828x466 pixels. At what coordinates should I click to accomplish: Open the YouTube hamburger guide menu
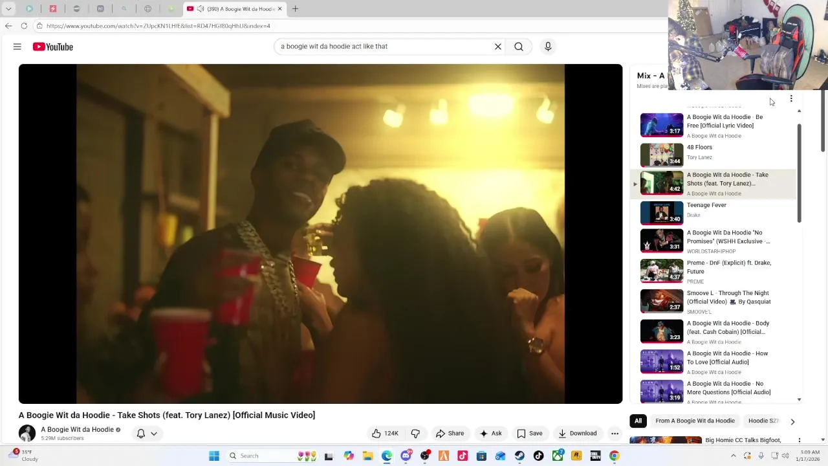click(x=17, y=47)
